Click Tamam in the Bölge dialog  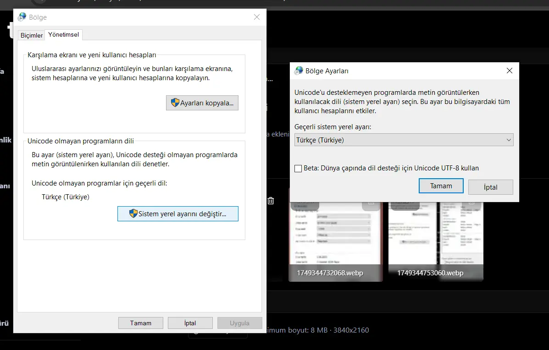point(141,323)
